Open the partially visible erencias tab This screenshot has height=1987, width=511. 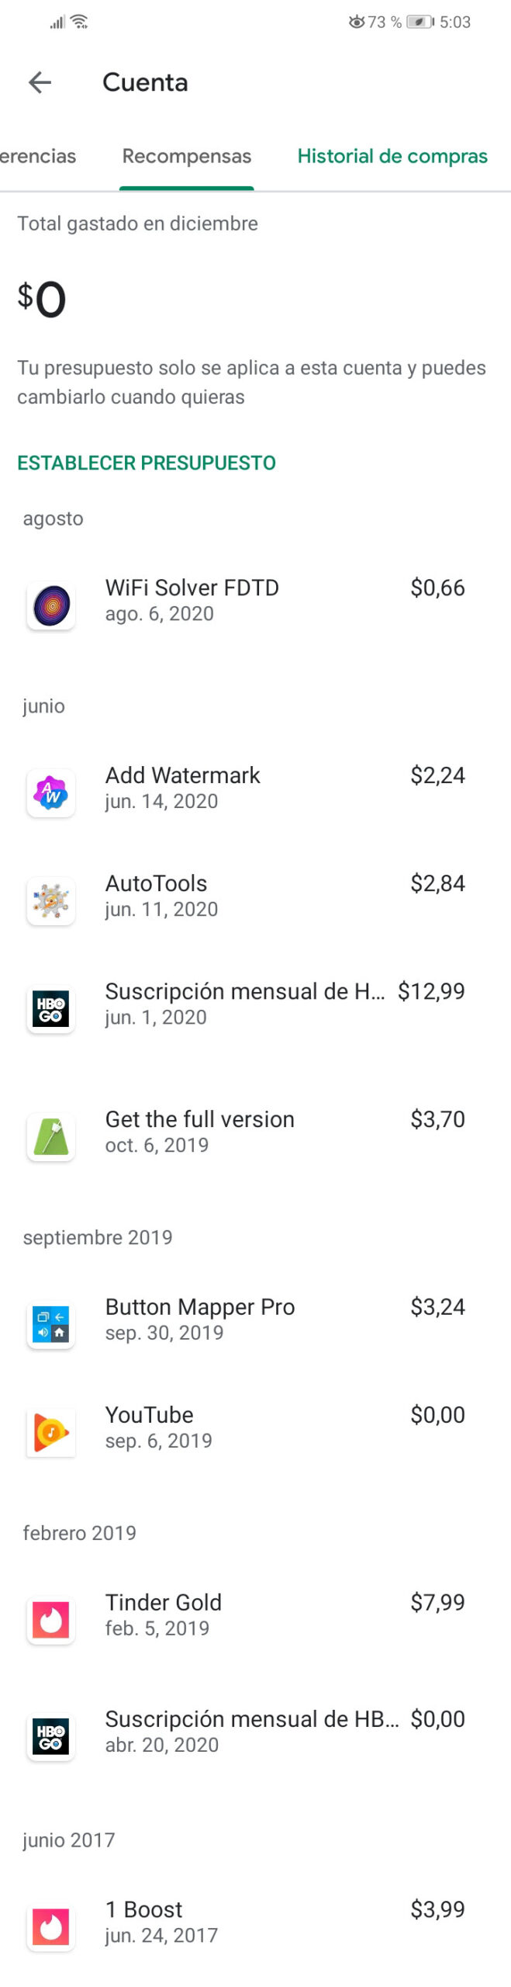[38, 157]
